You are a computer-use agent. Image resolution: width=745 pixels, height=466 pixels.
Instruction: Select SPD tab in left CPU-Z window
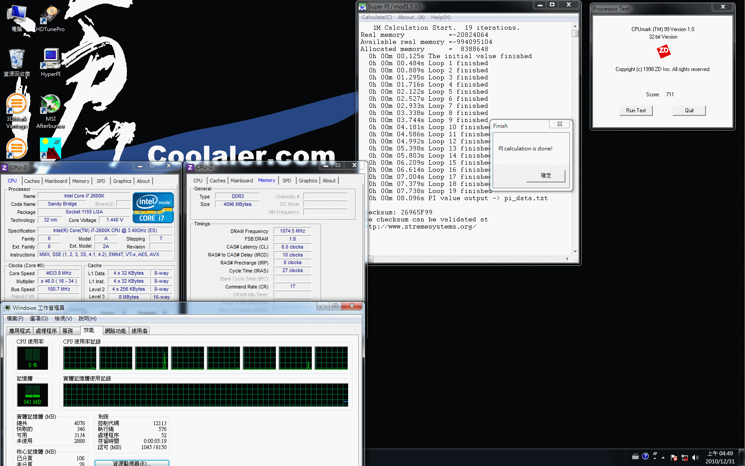[101, 181]
